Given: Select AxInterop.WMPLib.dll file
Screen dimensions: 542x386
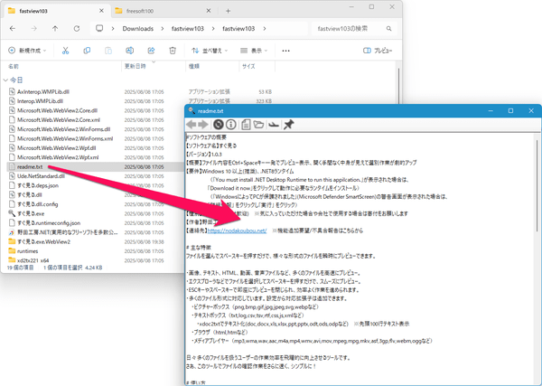Looking at the screenshot, I should point(43,91).
